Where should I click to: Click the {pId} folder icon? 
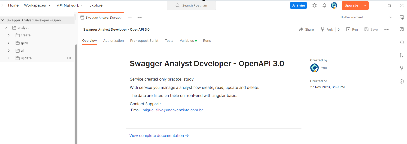click(x=18, y=43)
